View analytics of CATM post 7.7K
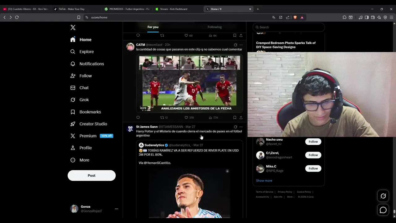 click(x=213, y=118)
